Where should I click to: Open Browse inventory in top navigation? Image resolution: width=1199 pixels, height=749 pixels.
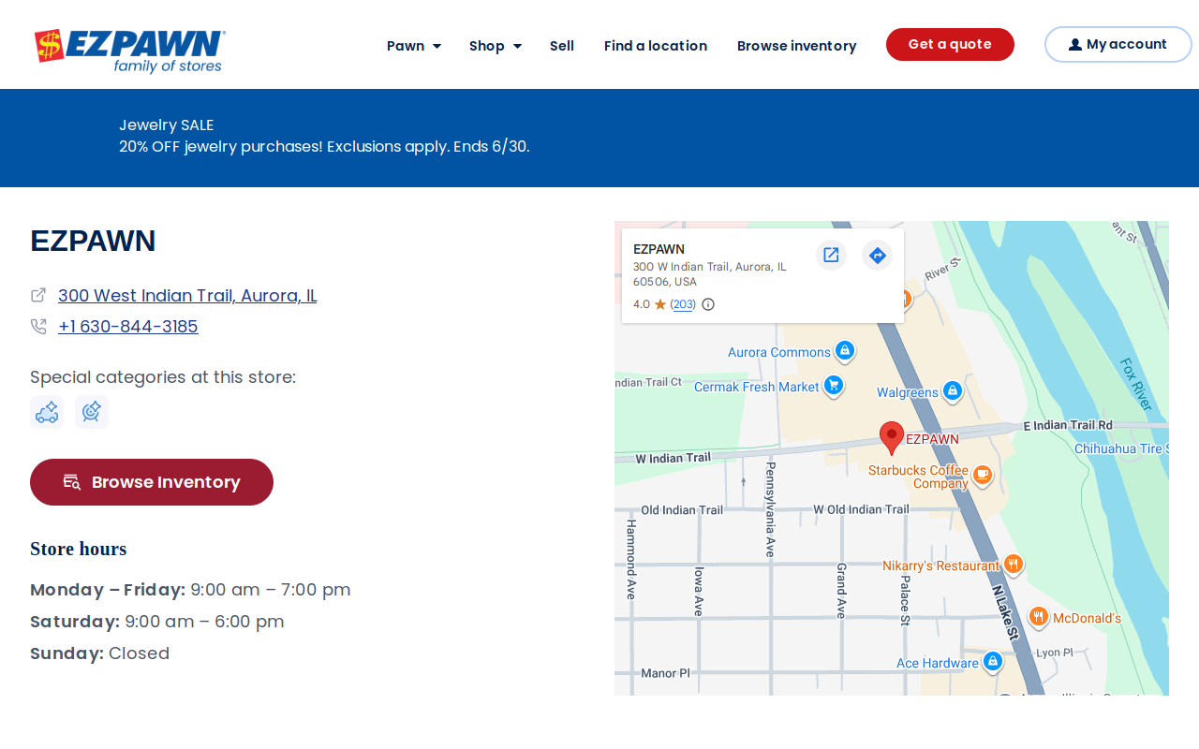click(796, 46)
